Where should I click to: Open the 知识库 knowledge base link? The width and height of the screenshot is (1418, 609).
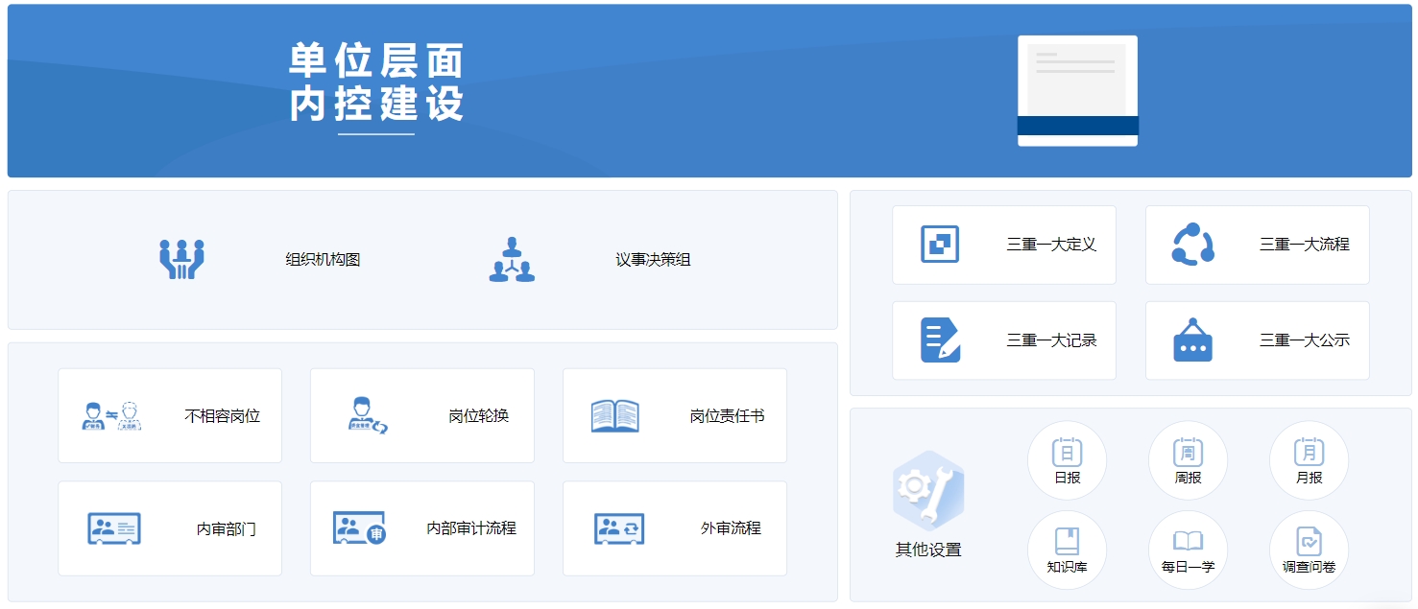[1067, 550]
